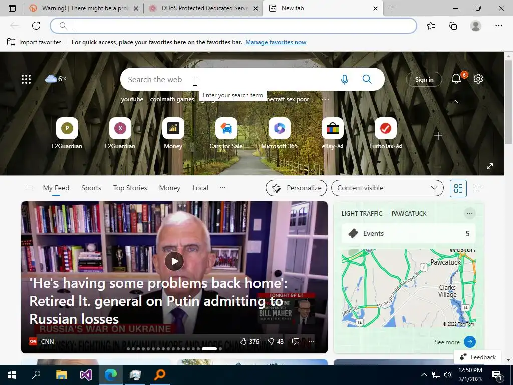513x385 pixels.
Task: Open the Pawcatuck traffic map
Action: tap(409, 288)
